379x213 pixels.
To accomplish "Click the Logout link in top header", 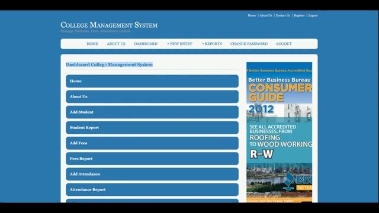I will [313, 15].
